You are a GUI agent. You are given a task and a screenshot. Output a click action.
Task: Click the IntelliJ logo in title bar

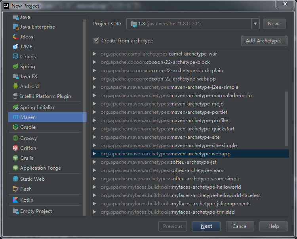pos(6,6)
